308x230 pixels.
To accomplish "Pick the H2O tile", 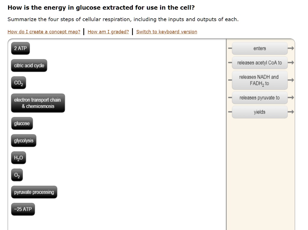I will (x=18, y=157).
